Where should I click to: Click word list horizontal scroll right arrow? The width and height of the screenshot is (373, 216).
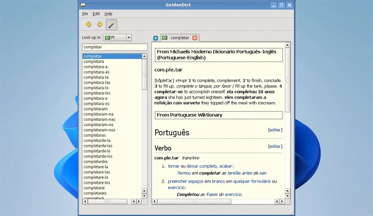139,201
